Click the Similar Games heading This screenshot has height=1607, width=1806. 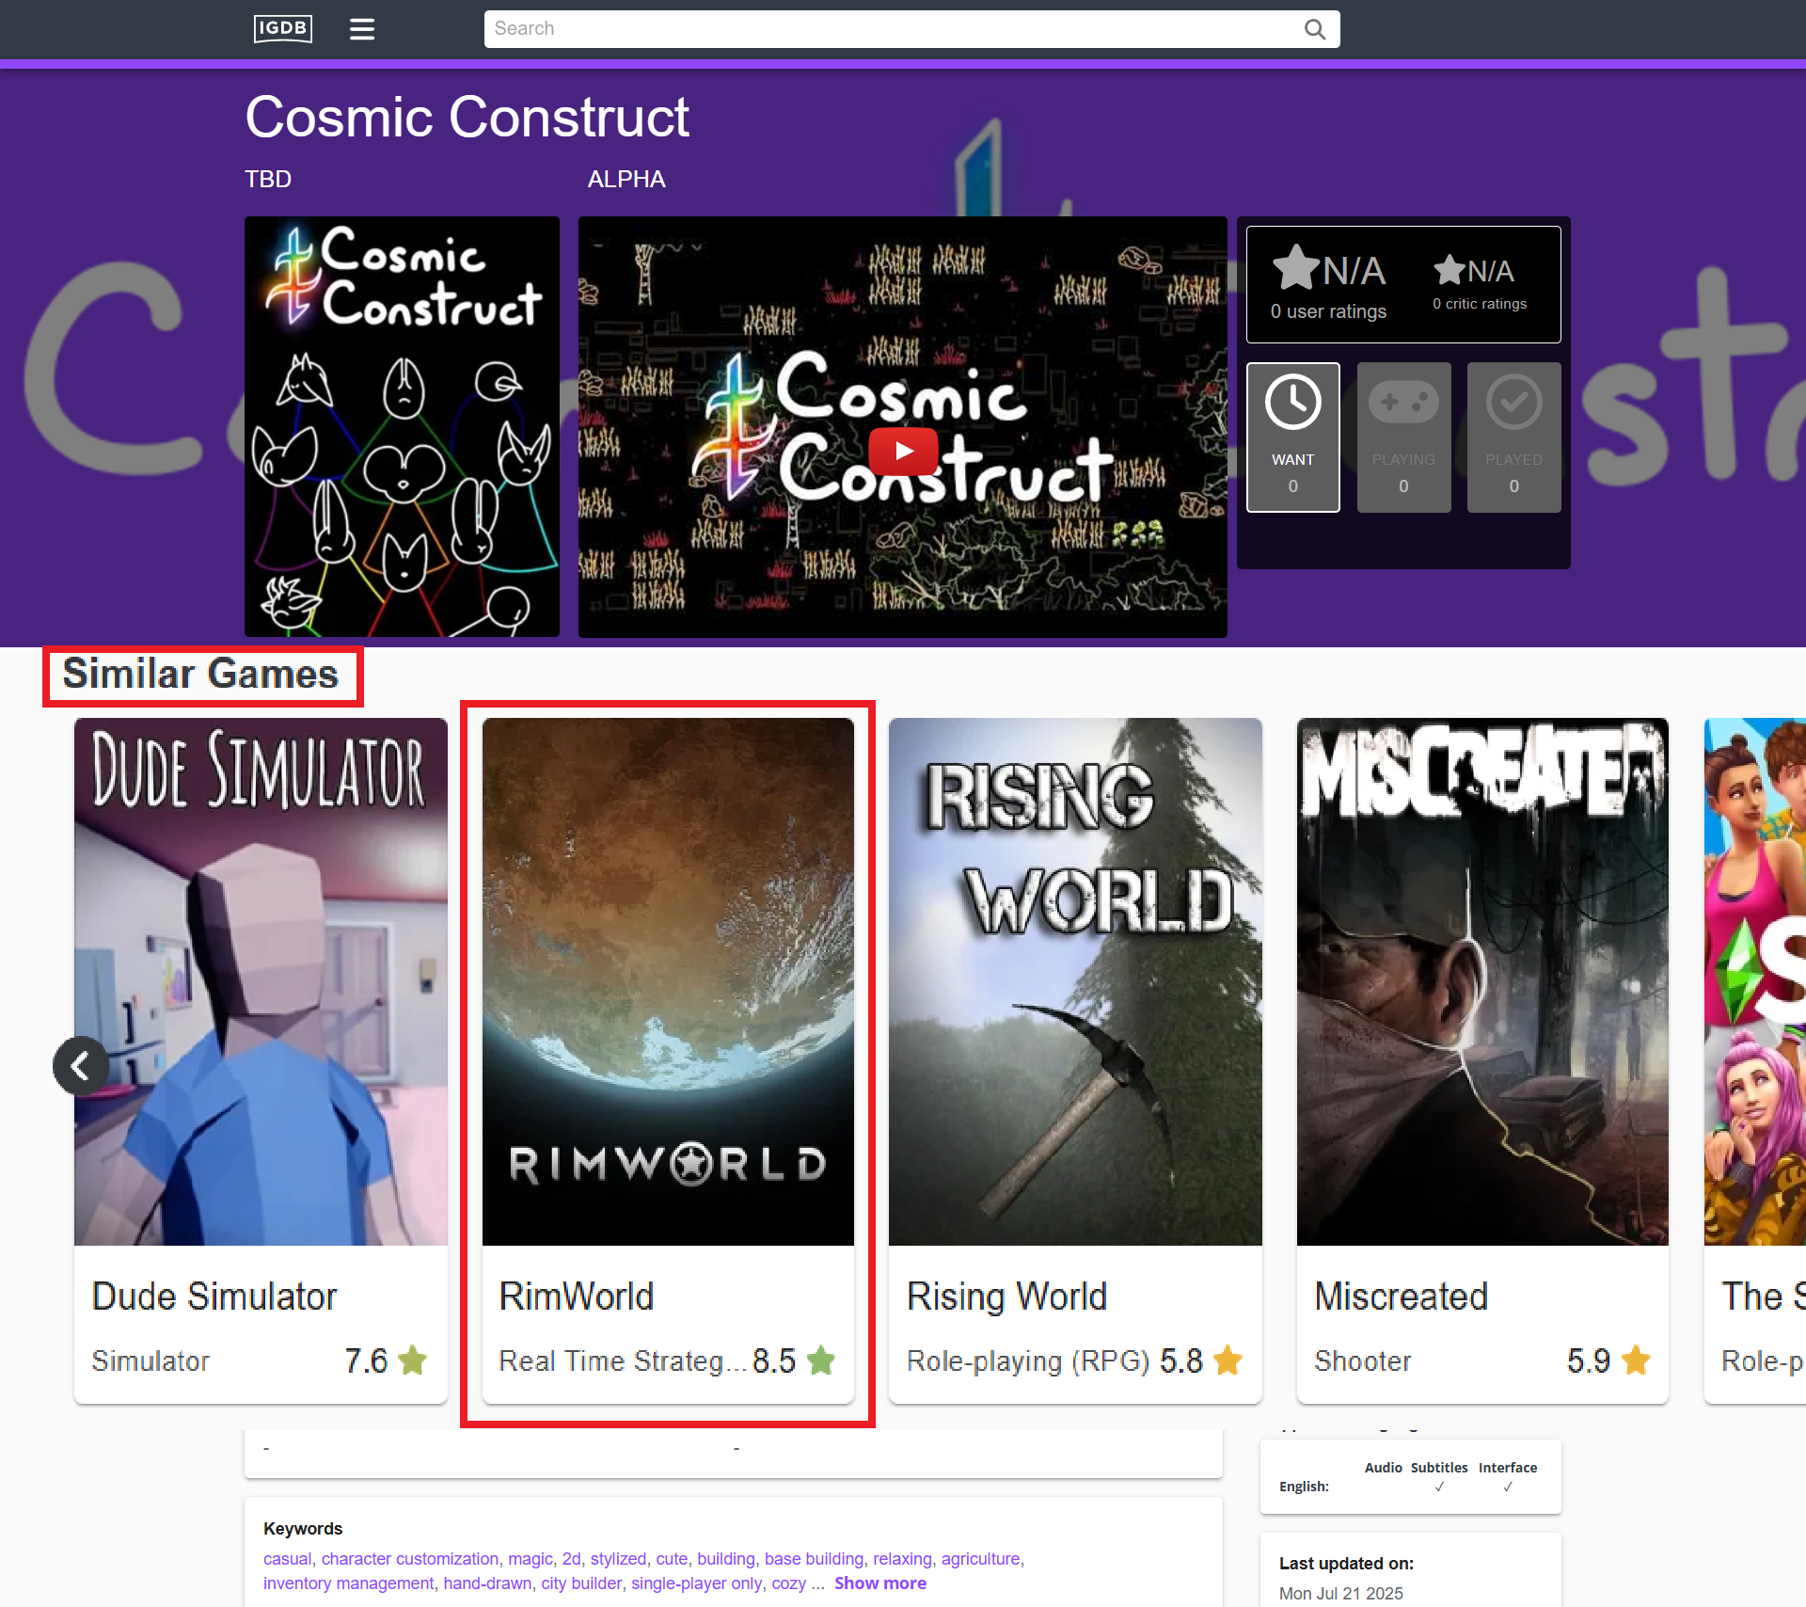coord(200,674)
